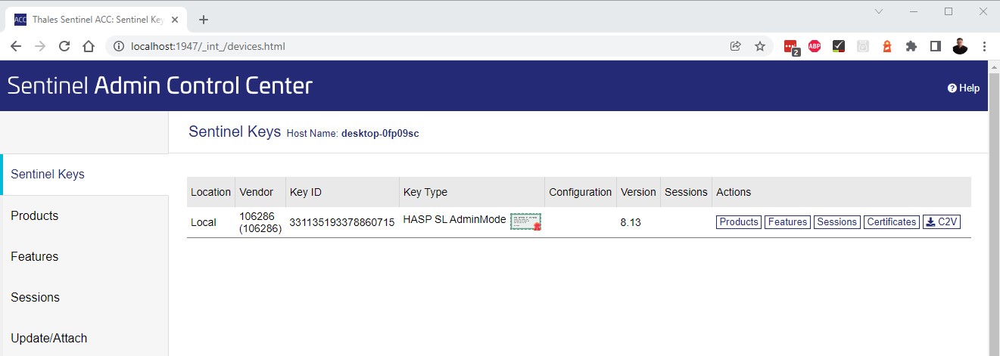Click the browser forward arrow
Image resolution: width=1000 pixels, height=356 pixels.
40,46
